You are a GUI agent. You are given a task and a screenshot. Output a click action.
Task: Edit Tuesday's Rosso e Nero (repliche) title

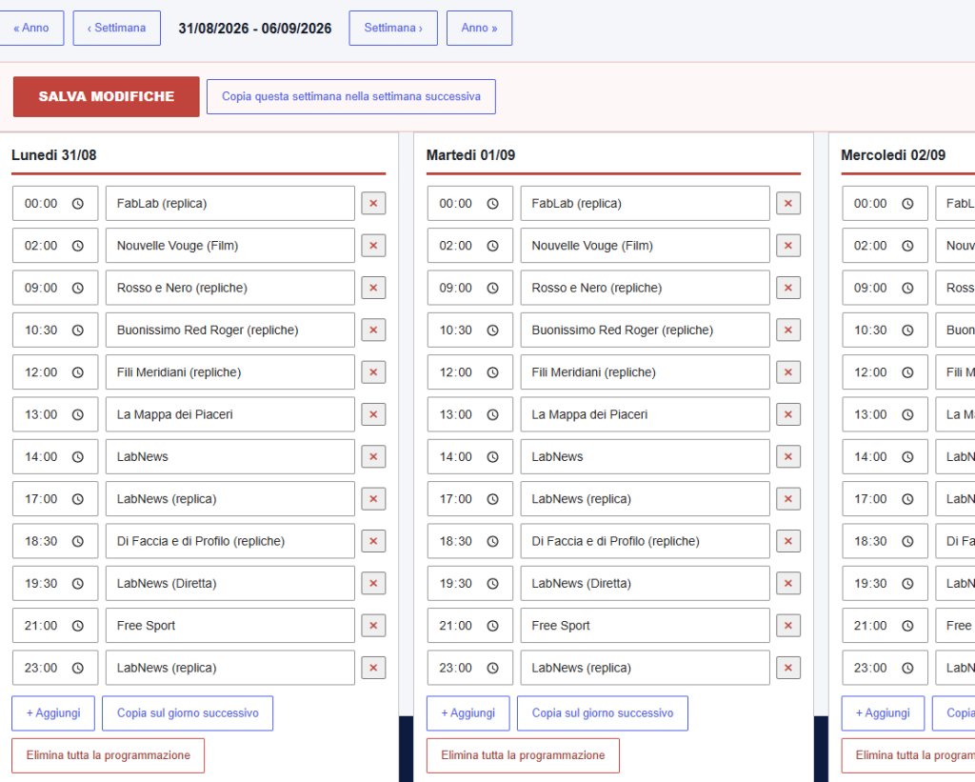(645, 288)
